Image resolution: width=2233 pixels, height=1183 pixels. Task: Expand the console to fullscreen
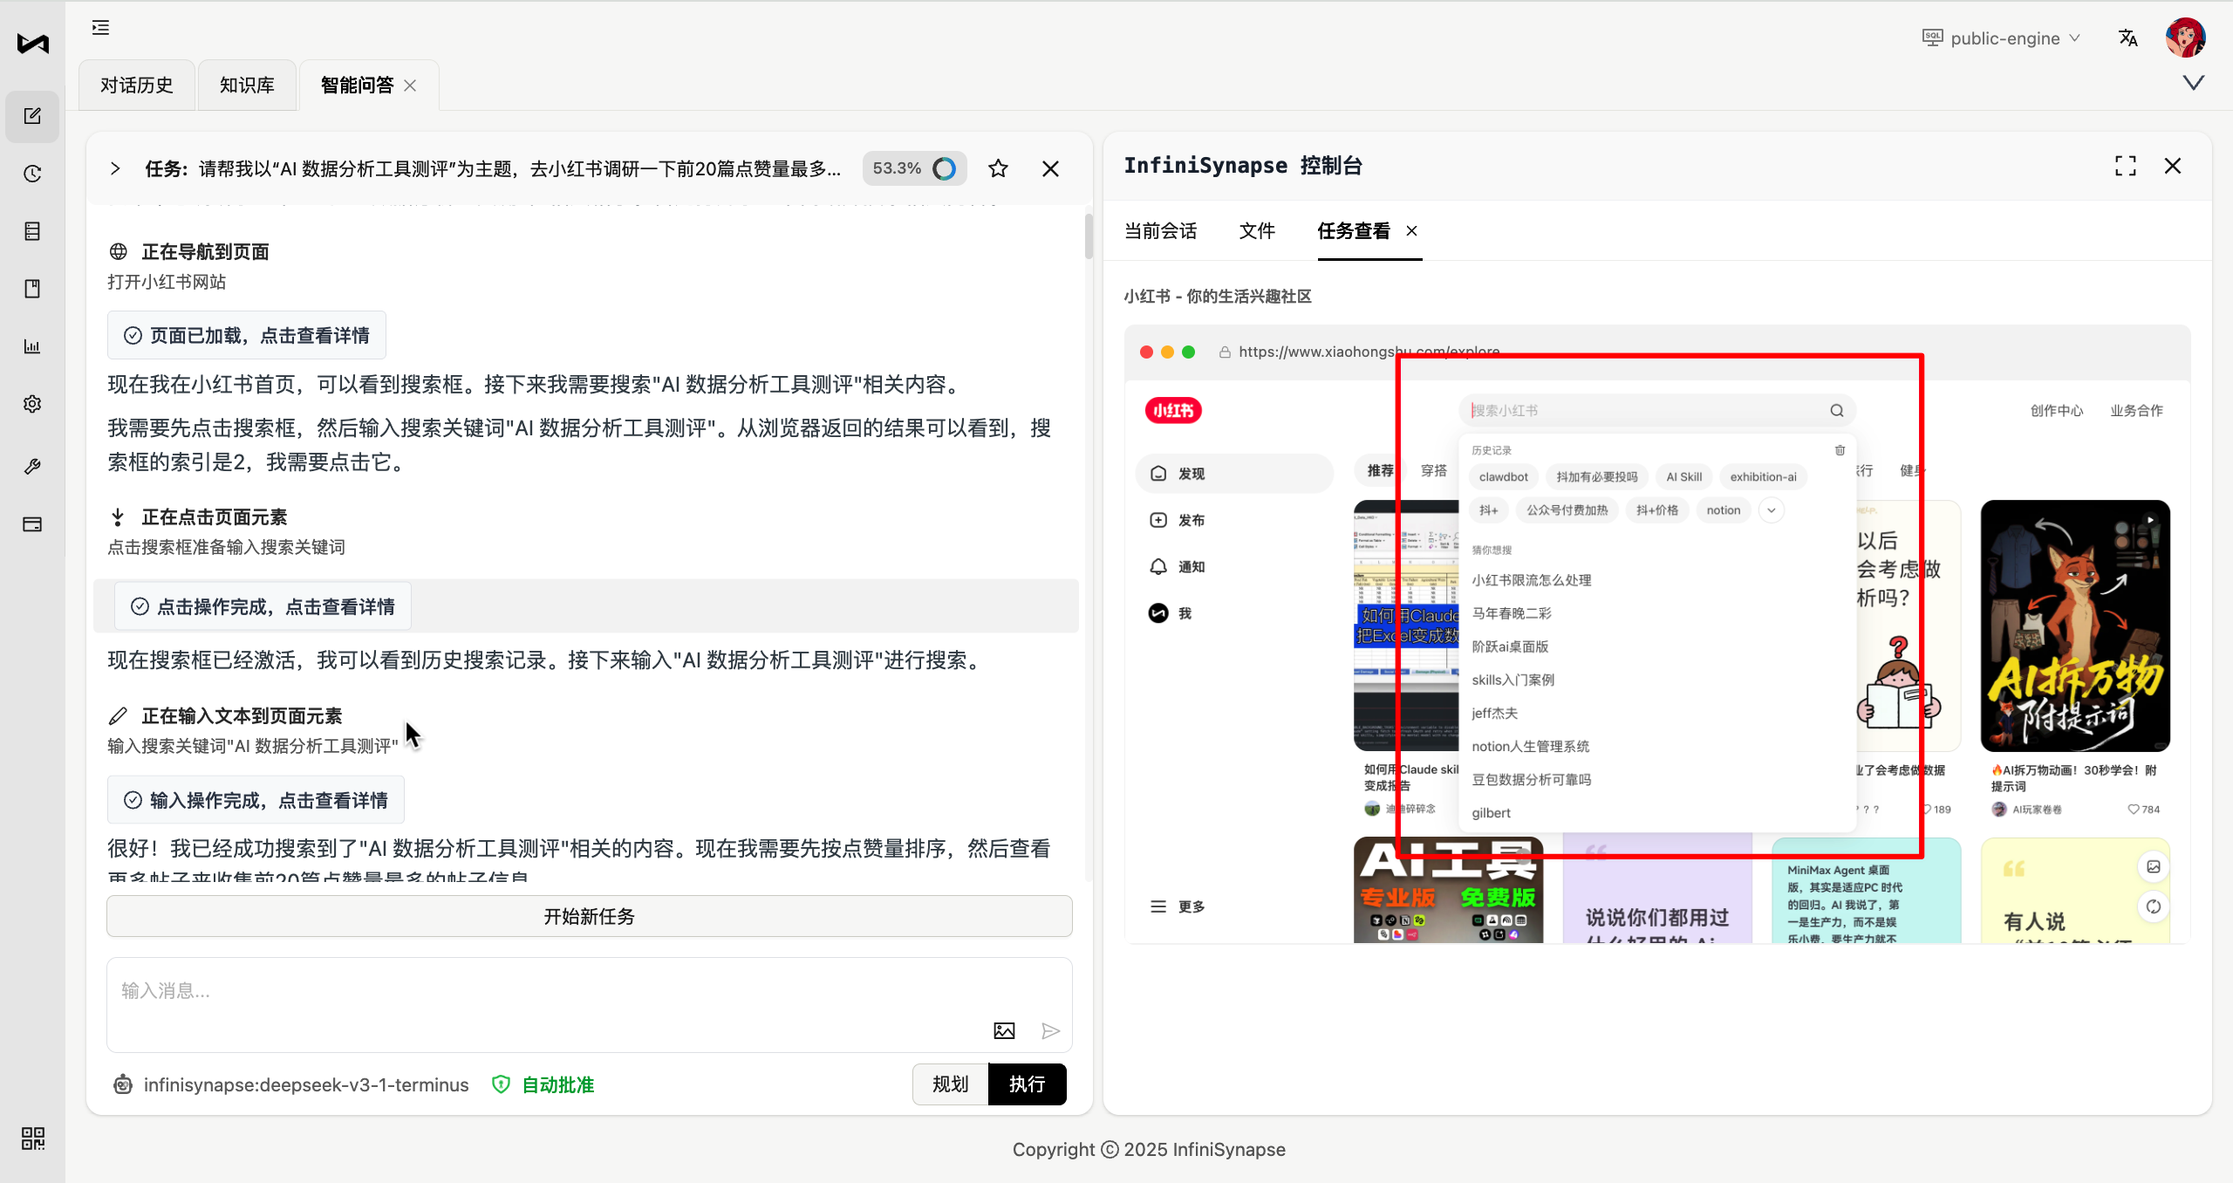[x=2125, y=166]
